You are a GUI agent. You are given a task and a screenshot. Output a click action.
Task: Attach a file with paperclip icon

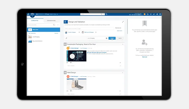point(66,38)
